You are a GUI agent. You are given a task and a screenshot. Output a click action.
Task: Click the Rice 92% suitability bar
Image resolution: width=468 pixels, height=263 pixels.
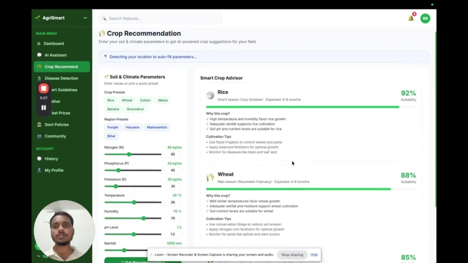[311, 107]
